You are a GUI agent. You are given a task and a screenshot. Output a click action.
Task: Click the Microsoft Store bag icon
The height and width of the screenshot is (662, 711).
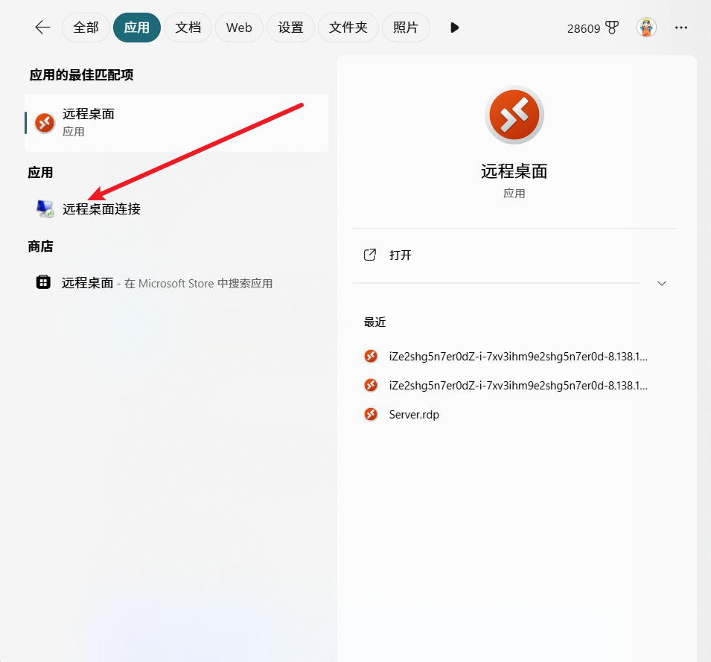[43, 282]
